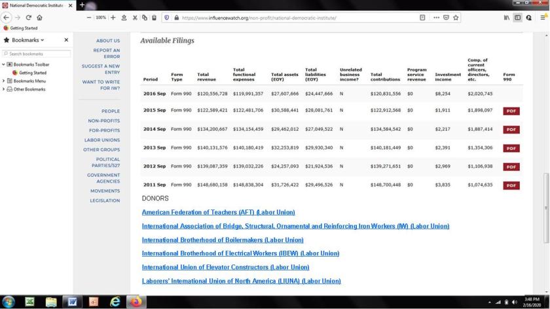Image resolution: width=550 pixels, height=309 pixels.
Task: Zoom out with the minus button
Action: point(89,18)
